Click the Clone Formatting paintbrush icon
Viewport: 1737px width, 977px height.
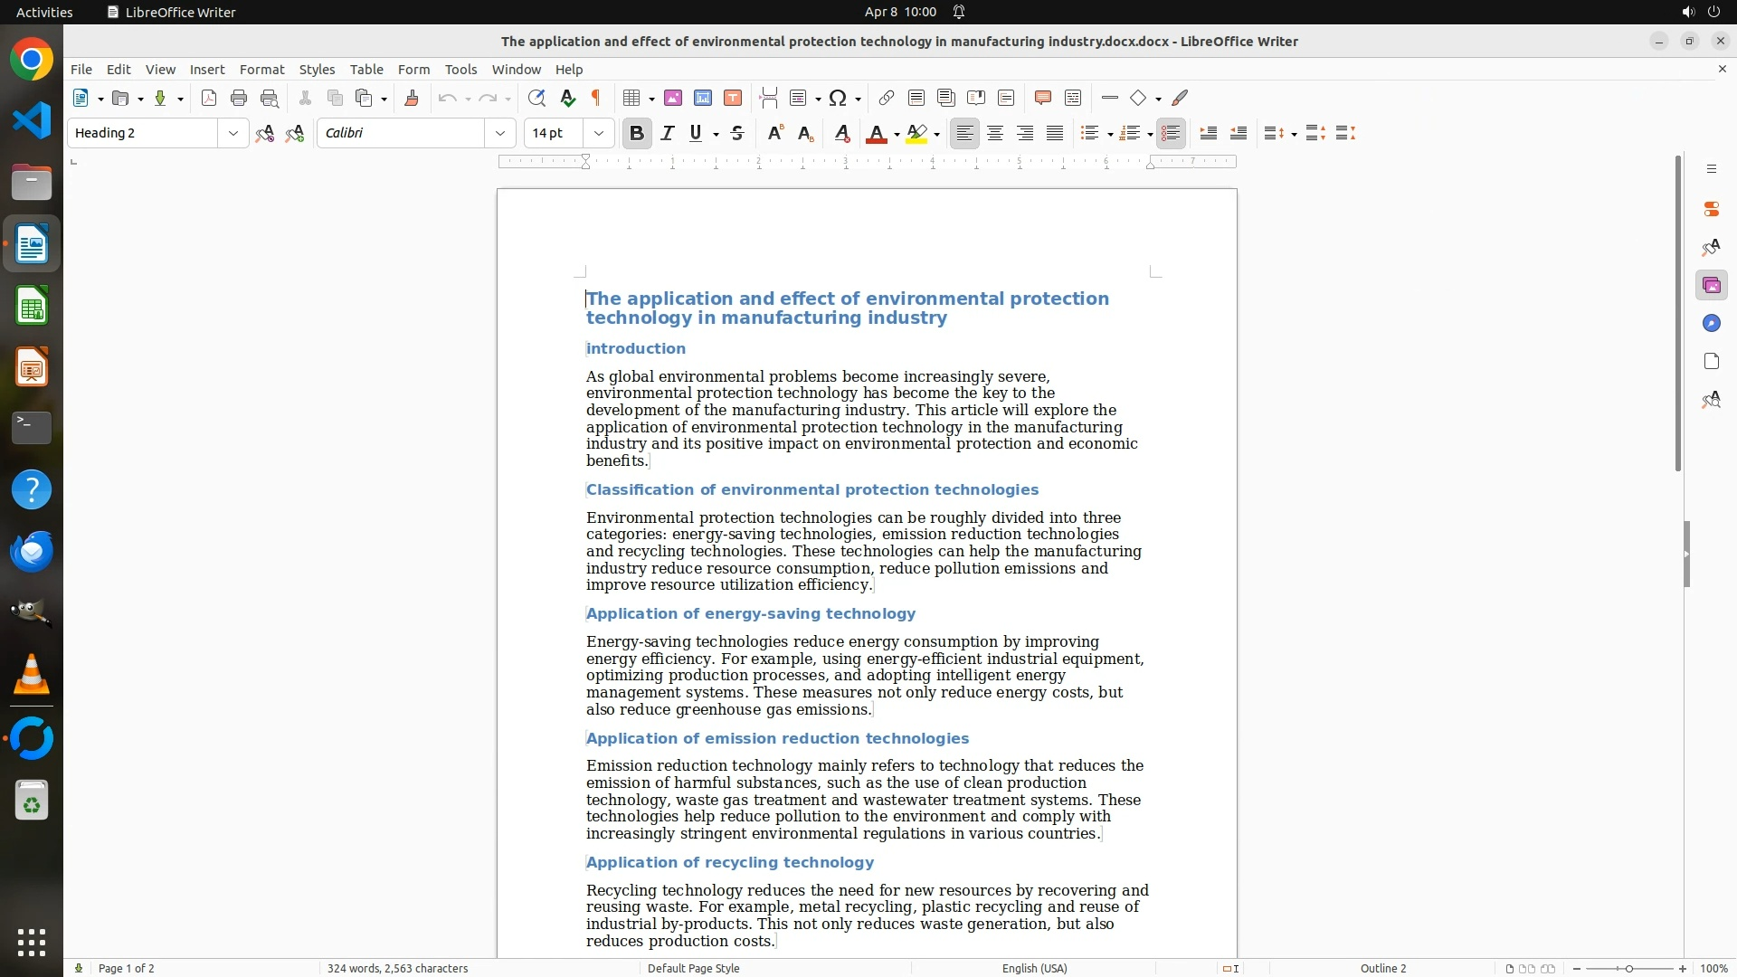[412, 99]
